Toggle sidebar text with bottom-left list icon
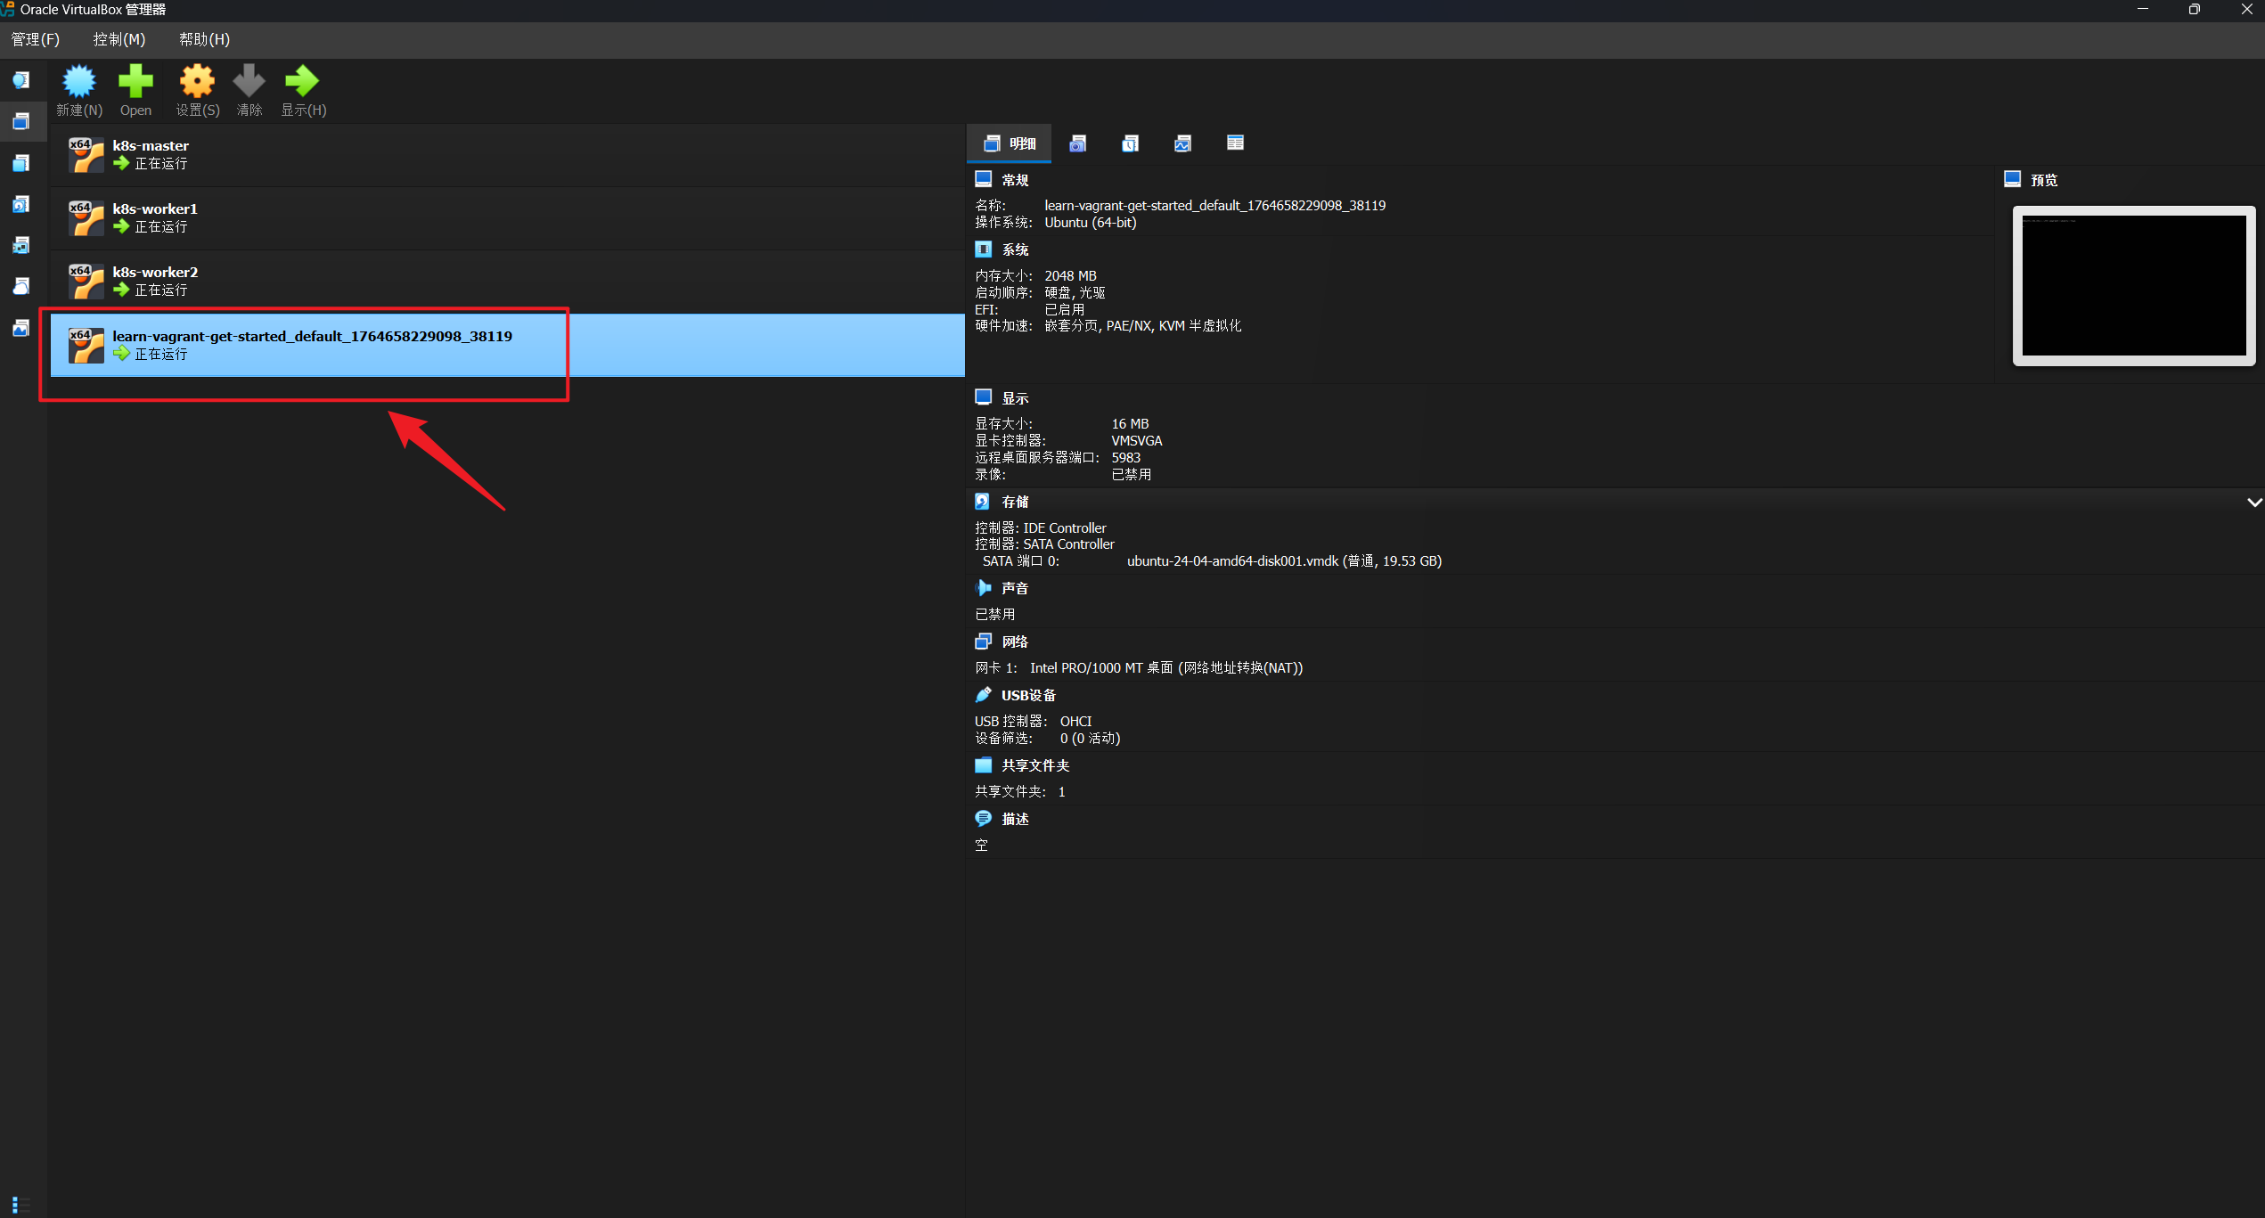 coord(20,1204)
